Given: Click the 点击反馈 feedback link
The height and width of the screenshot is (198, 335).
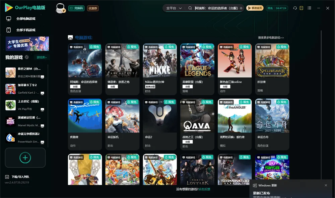Looking at the screenshot, I should pos(204,189).
